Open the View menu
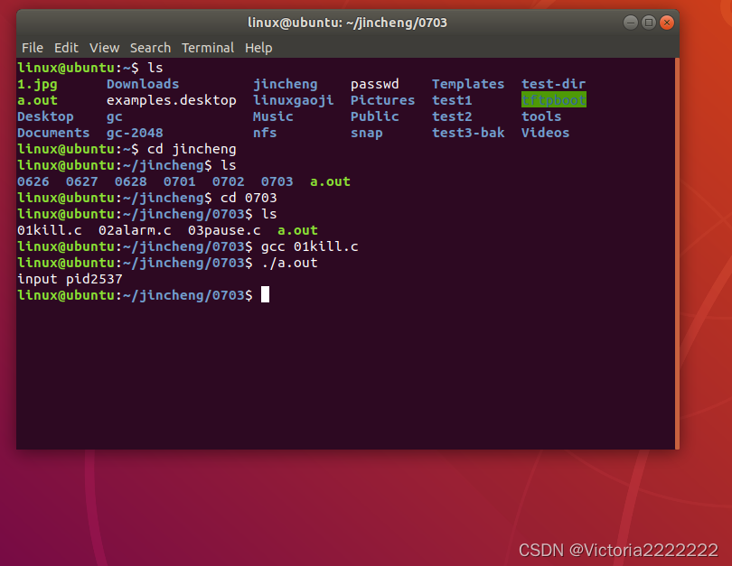The height and width of the screenshot is (566, 732). (x=104, y=48)
